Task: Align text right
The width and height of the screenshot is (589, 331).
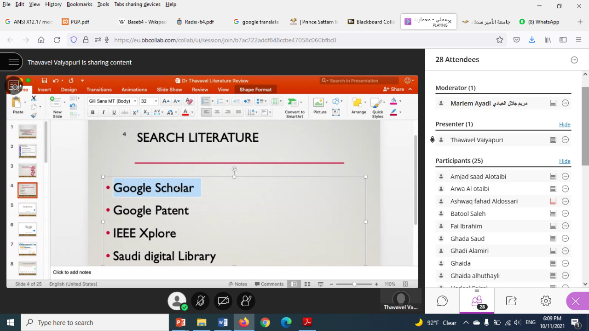Action: tap(228, 112)
